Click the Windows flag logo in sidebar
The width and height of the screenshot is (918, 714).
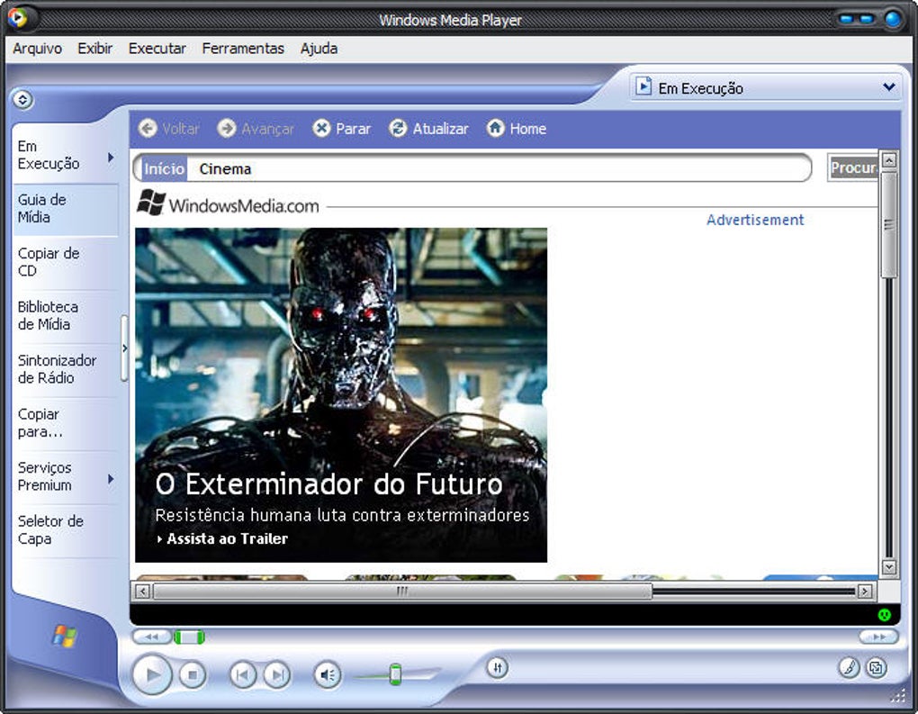[65, 635]
